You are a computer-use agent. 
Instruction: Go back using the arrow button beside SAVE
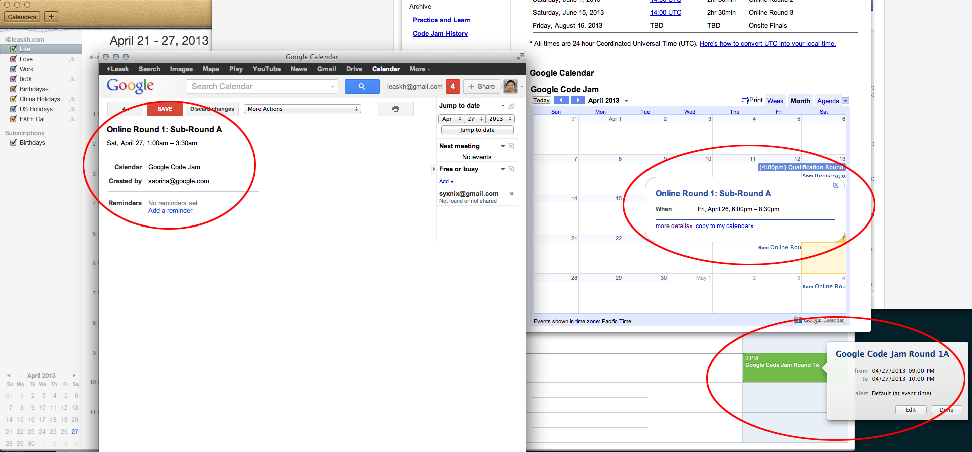tap(125, 109)
